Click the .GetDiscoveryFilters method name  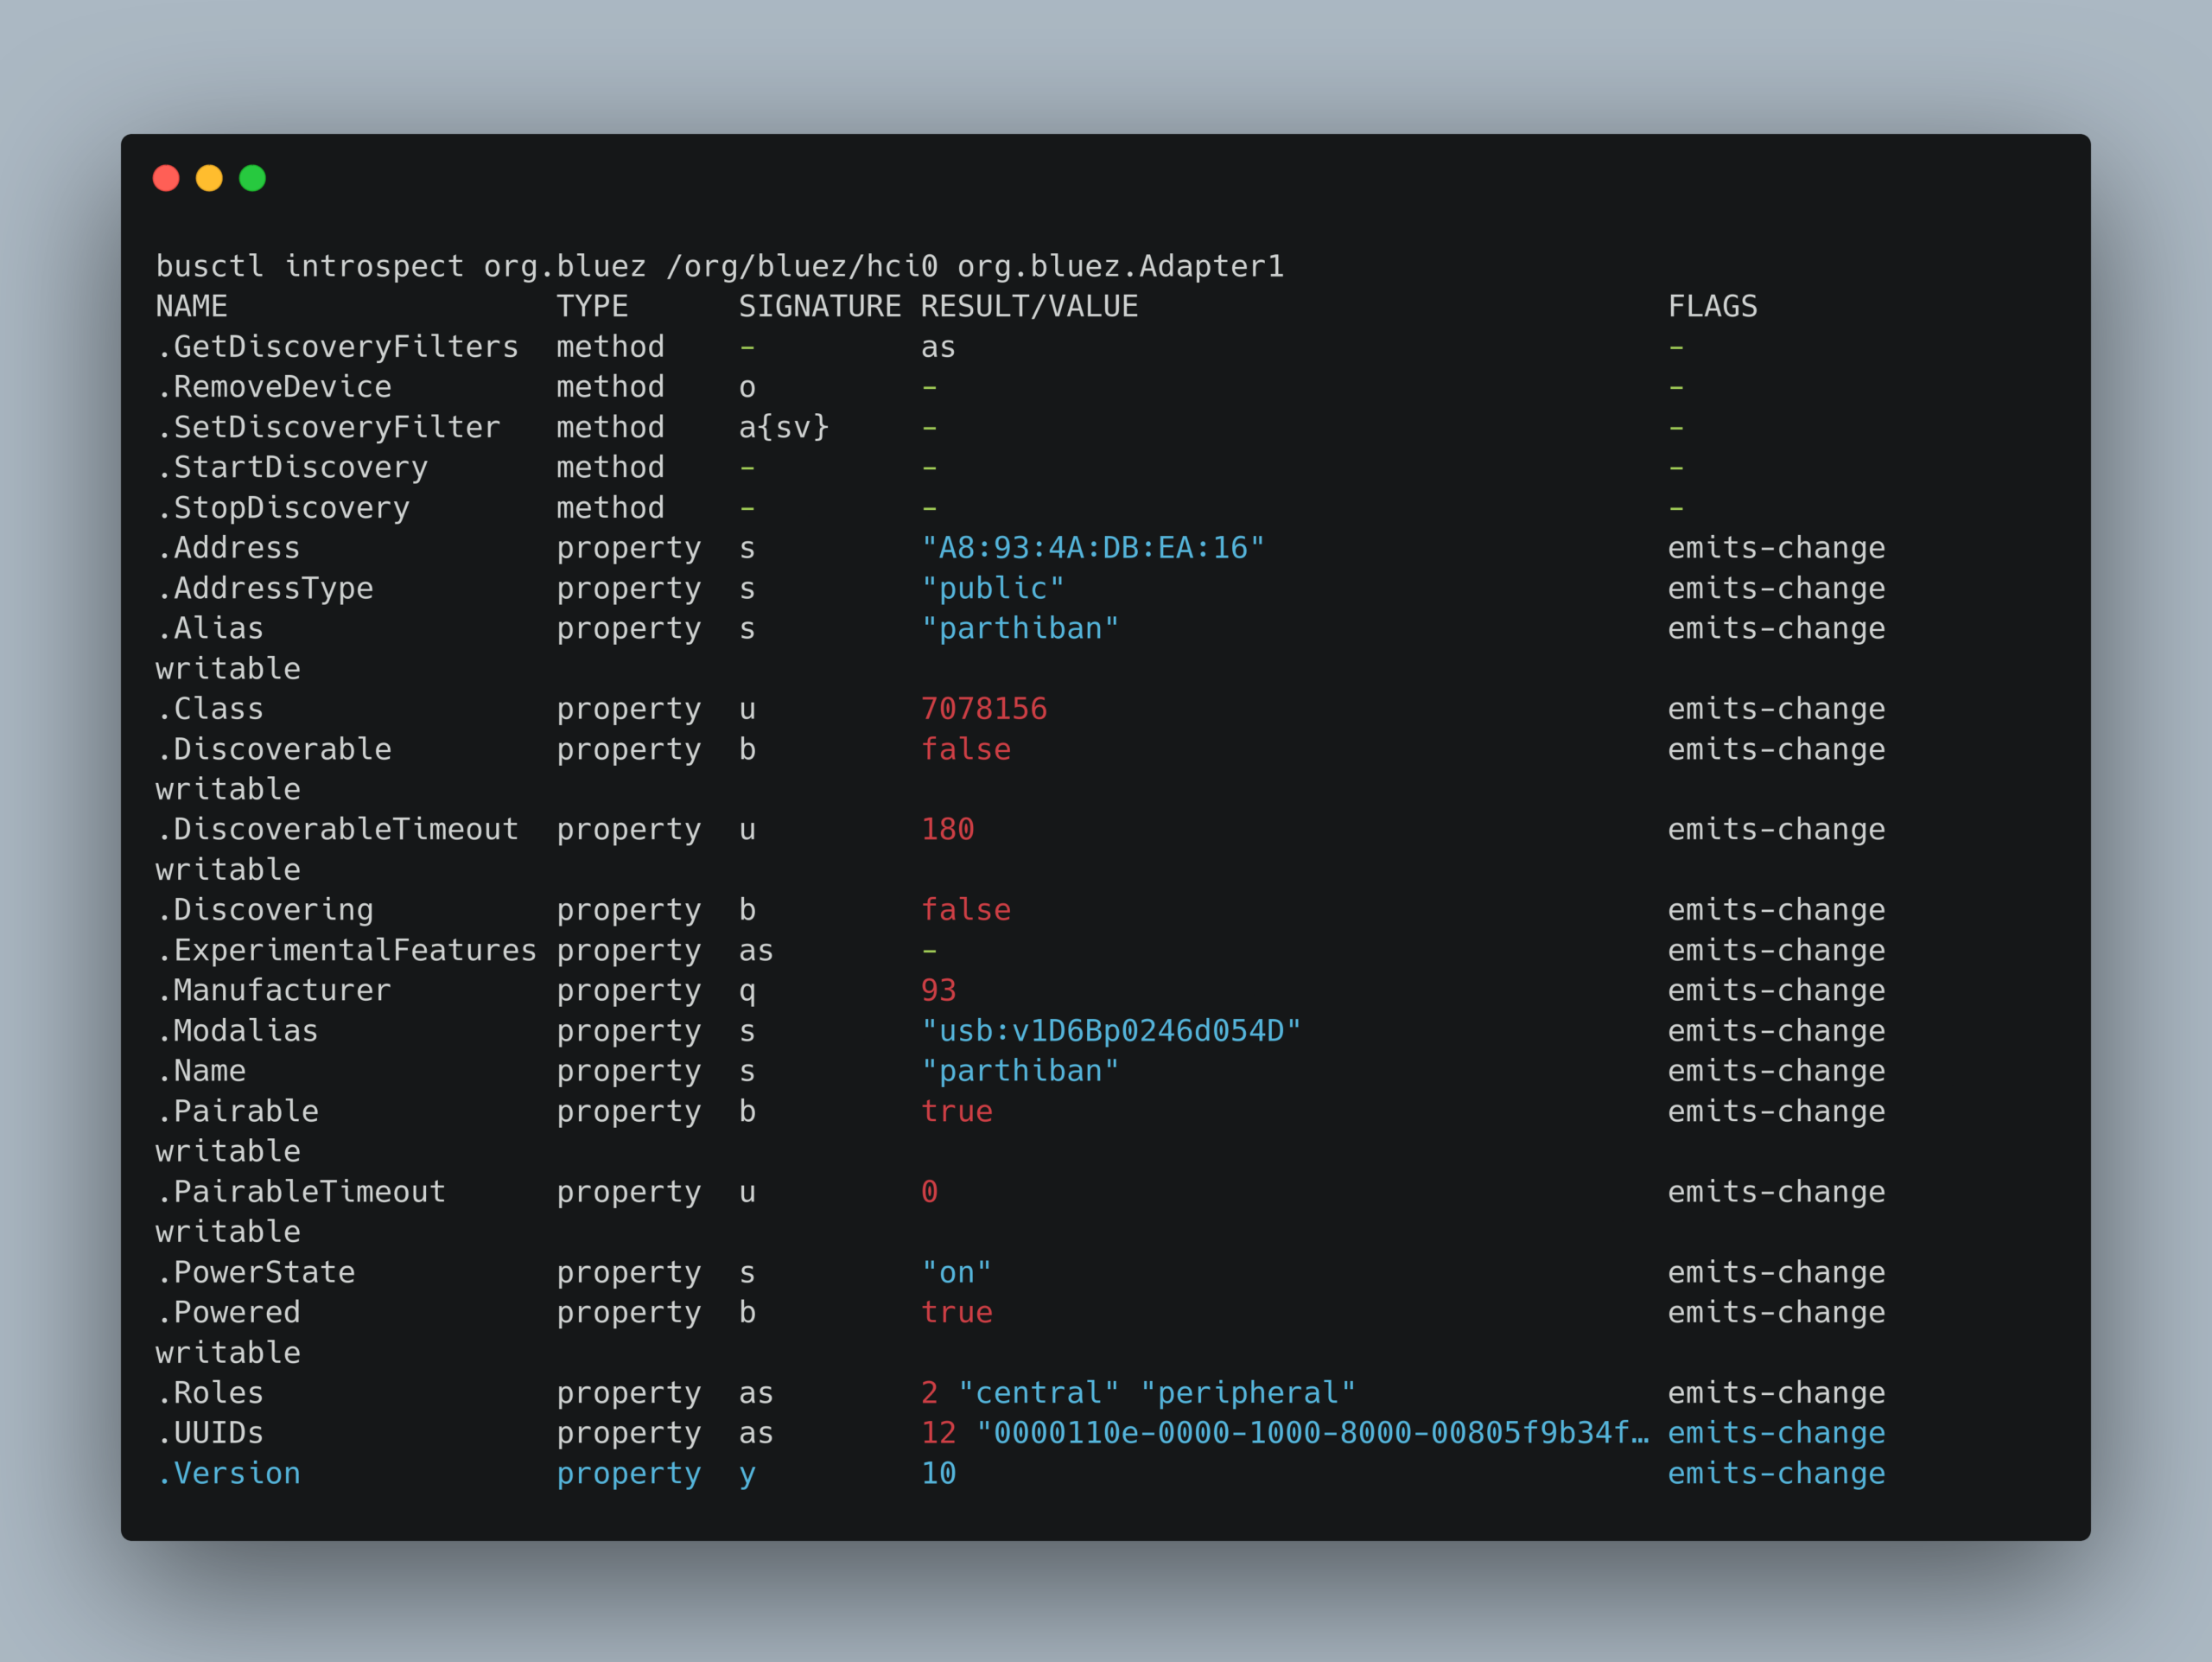337,347
